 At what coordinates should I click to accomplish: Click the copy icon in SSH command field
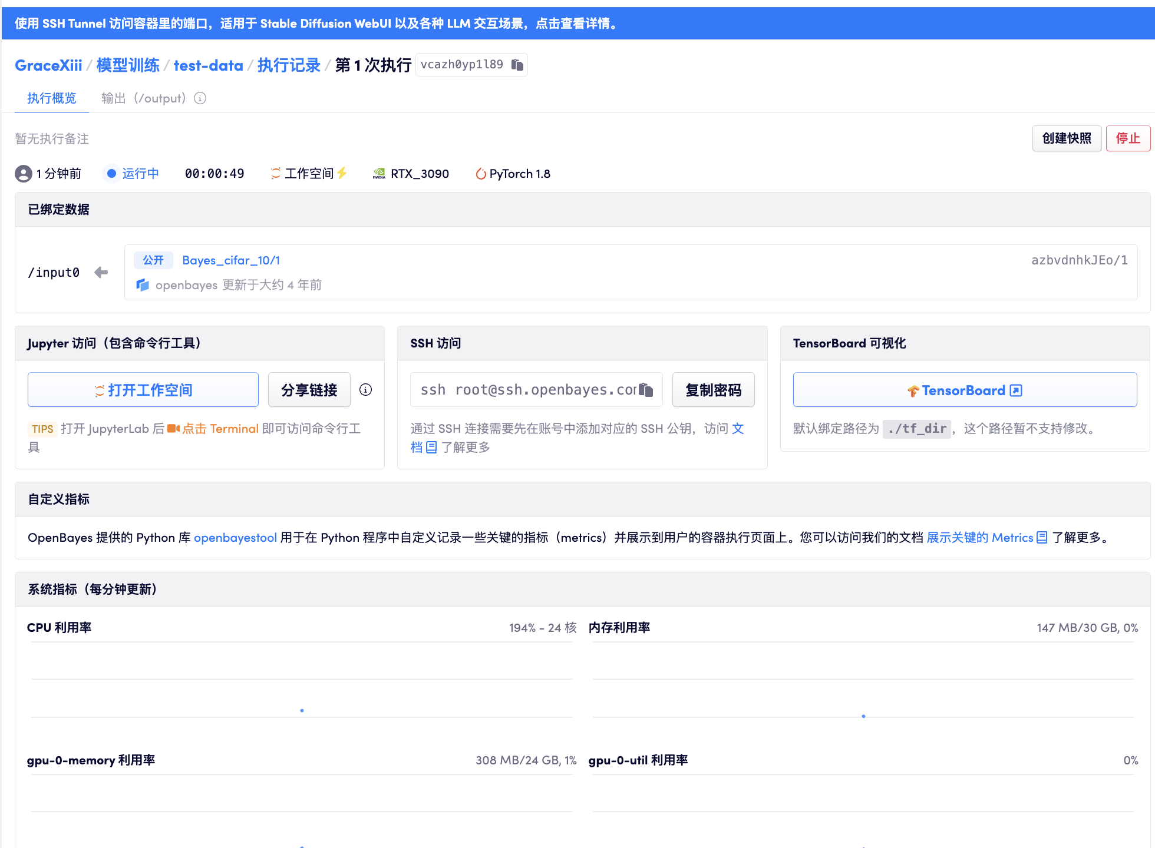pyautogui.click(x=646, y=390)
